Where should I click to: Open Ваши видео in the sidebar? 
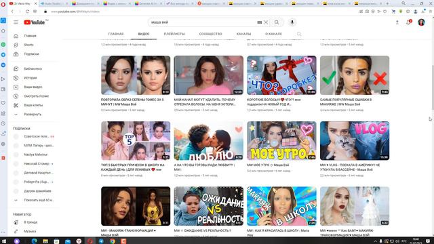tap(33, 87)
